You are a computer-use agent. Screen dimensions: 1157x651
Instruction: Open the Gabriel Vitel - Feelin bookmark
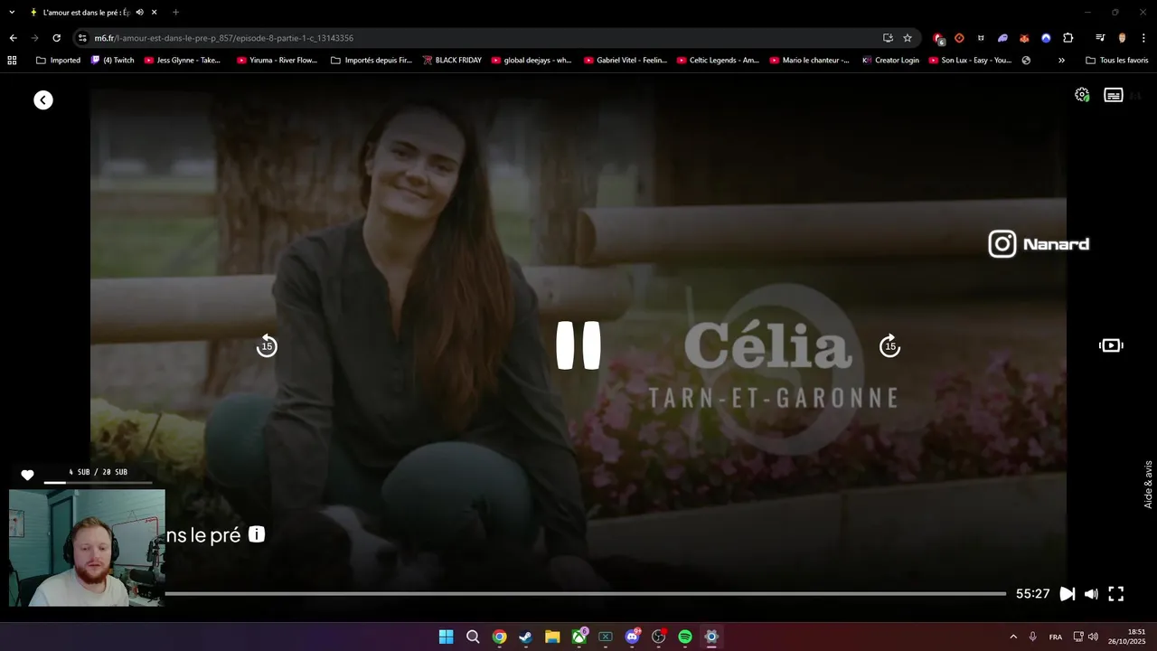click(625, 61)
